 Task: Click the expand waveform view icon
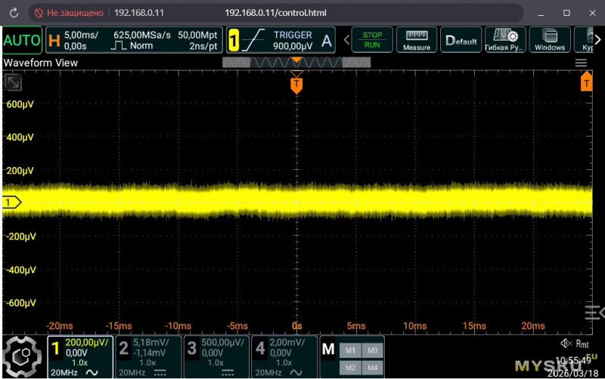coord(13,82)
